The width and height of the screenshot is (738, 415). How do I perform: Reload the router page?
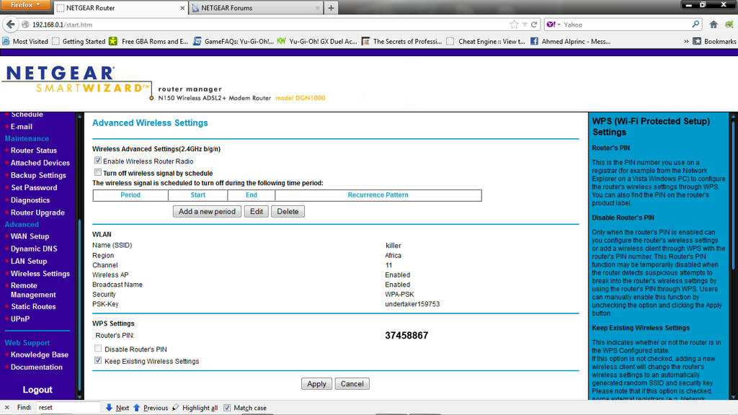[534, 24]
